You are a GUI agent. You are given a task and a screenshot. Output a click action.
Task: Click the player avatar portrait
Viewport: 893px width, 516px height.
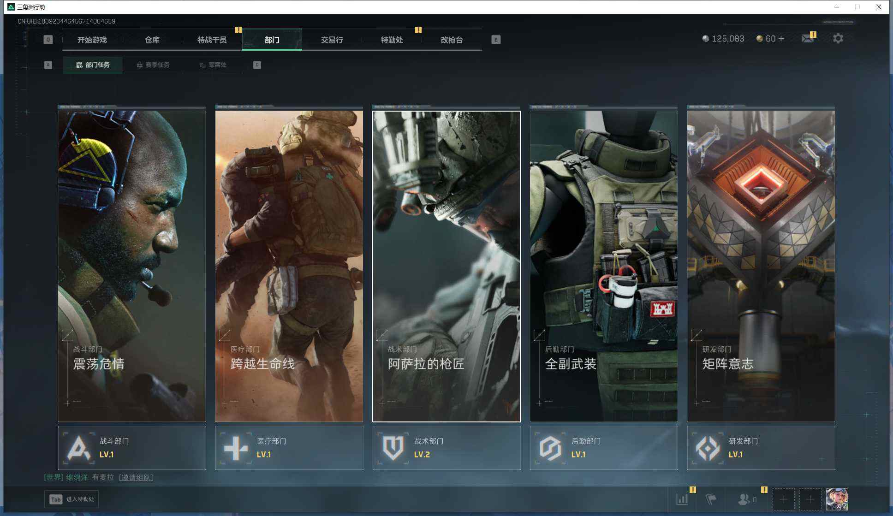(837, 499)
